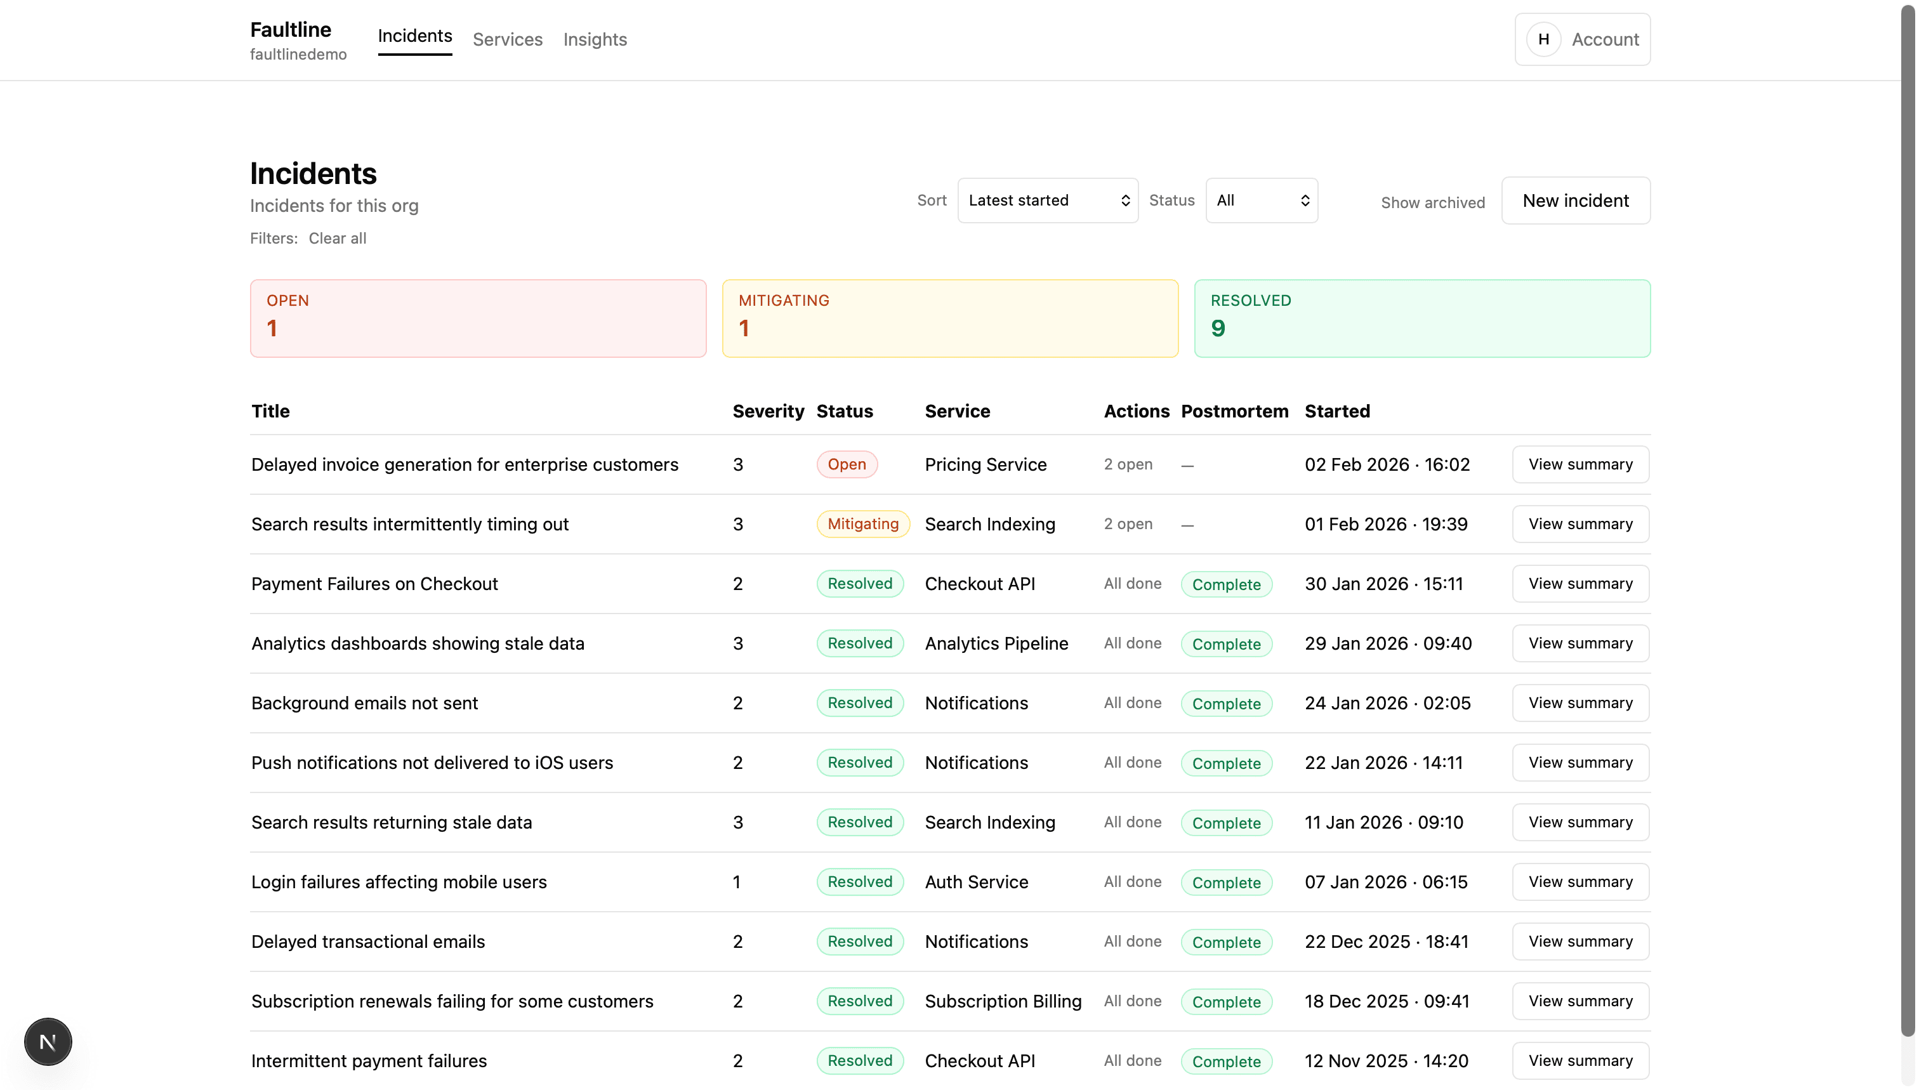Switch to the Insights tab
The height and width of the screenshot is (1090, 1919).
point(595,39)
